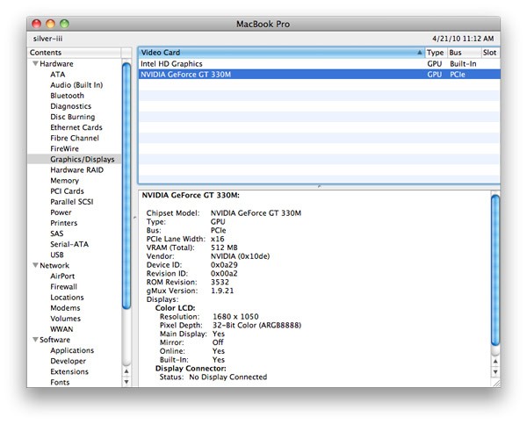Click sidebar scroll down arrow

pyautogui.click(x=126, y=382)
